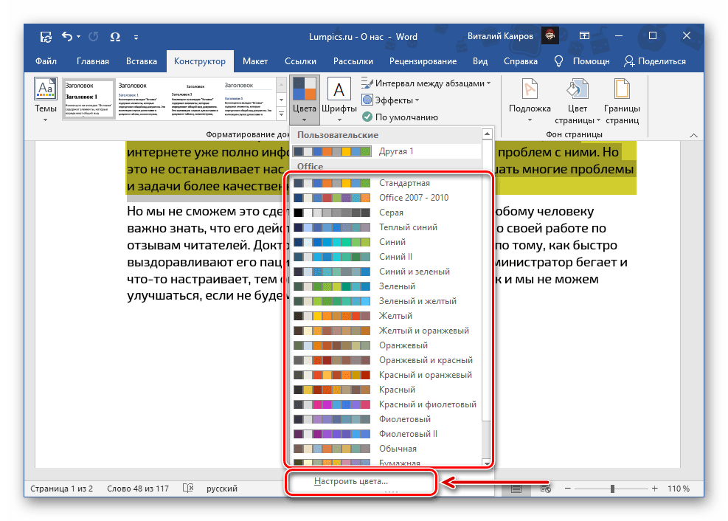Choose the Серая color scheme
The width and height of the screenshot is (728, 521).
[384, 213]
